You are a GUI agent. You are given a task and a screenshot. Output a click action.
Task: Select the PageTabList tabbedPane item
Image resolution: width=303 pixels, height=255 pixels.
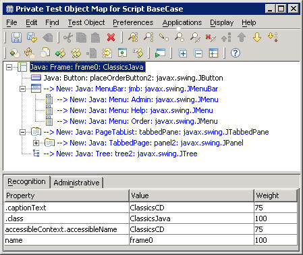[156, 132]
